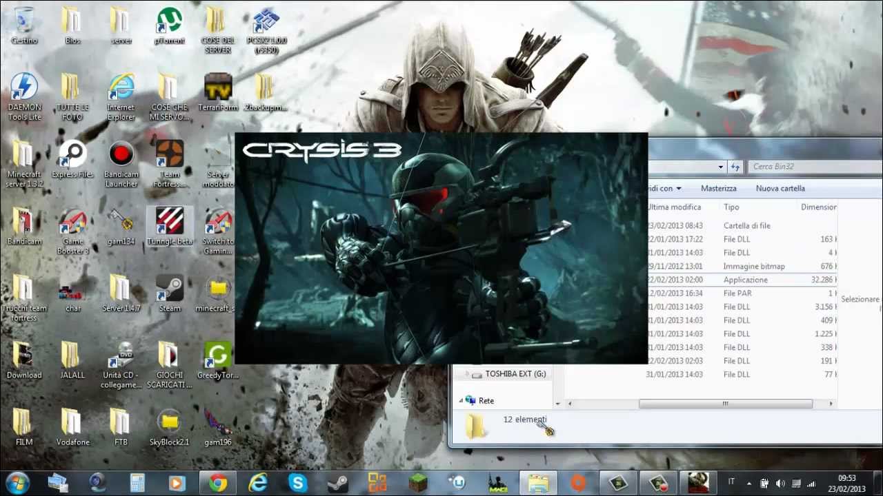This screenshot has height=496, width=883.
Task: Select the Bios folder on desktop
Action: pyautogui.click(x=72, y=25)
